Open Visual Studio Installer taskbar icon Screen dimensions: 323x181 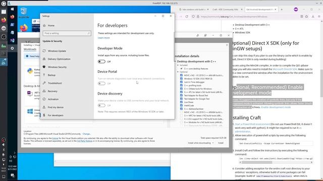pos(12,40)
